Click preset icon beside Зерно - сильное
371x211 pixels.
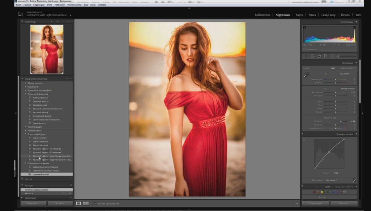coord(30,141)
